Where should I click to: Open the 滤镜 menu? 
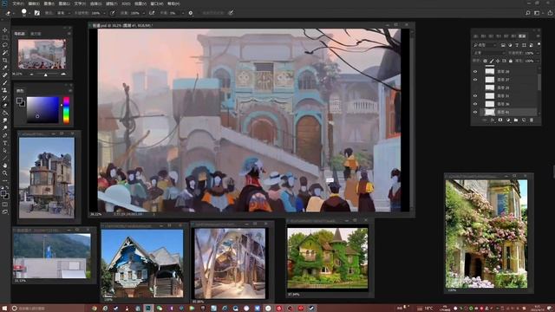[x=111, y=3]
